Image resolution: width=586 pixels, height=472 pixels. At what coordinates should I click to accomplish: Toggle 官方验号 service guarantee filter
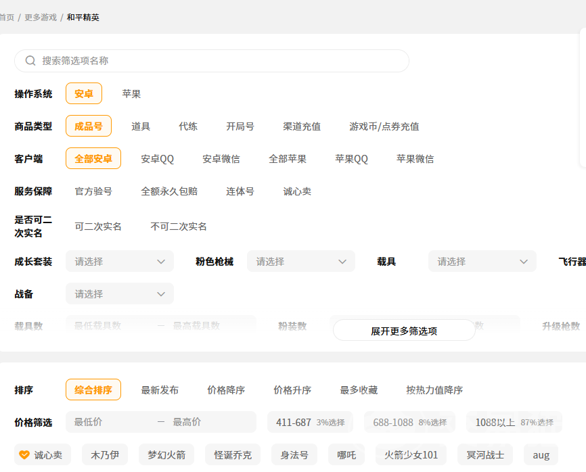(x=93, y=191)
